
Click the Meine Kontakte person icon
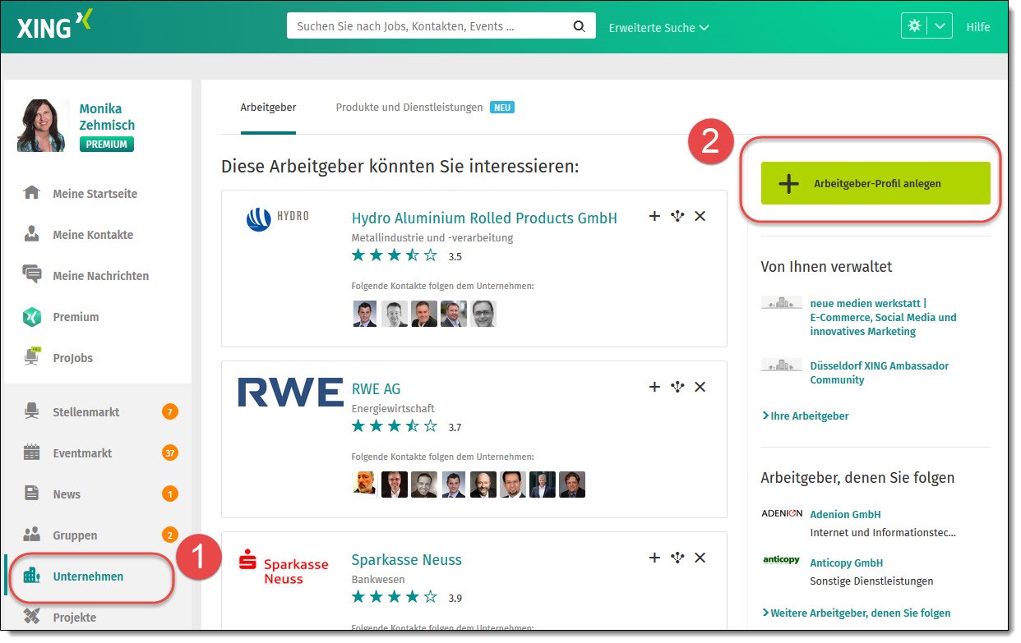[x=32, y=234]
